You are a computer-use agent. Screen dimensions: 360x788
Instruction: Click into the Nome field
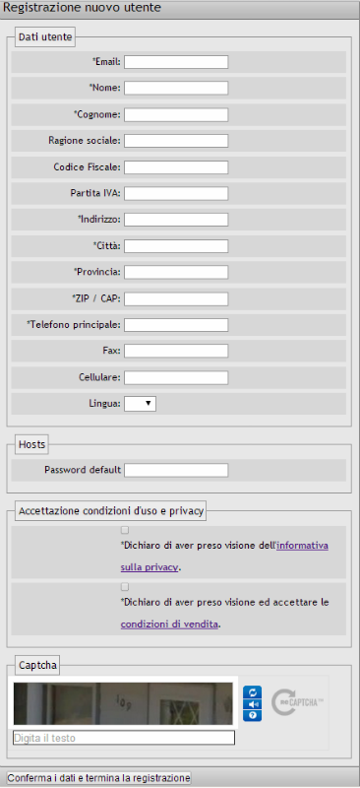point(176,88)
